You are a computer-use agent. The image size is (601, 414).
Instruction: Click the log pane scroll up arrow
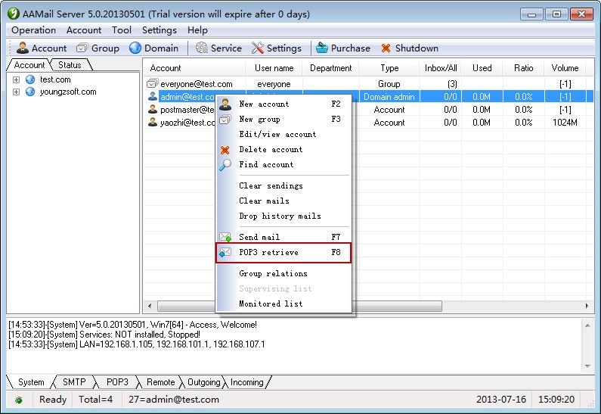(587, 325)
